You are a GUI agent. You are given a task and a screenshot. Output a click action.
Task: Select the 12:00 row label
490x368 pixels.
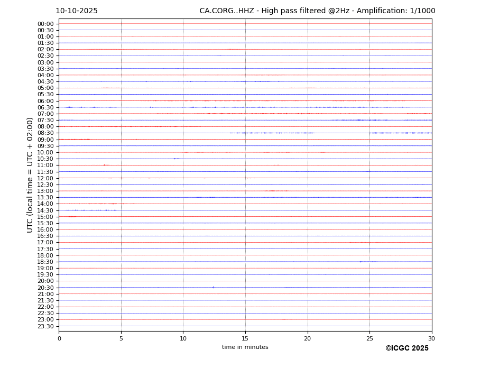(45, 178)
